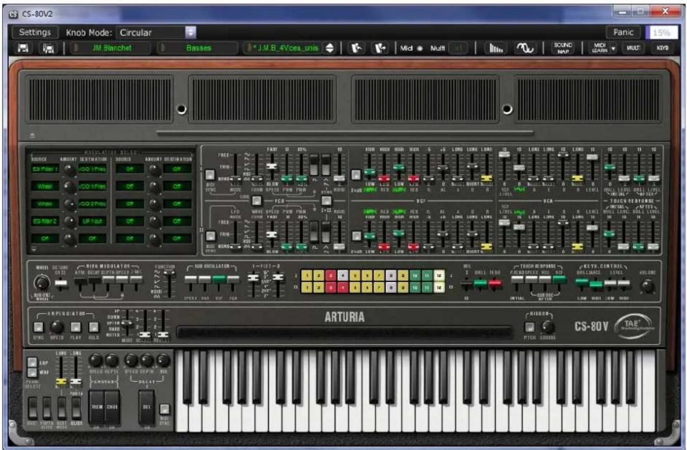Click the KEYB toolbar button
Screen dimensions: 687x450
click(x=662, y=48)
